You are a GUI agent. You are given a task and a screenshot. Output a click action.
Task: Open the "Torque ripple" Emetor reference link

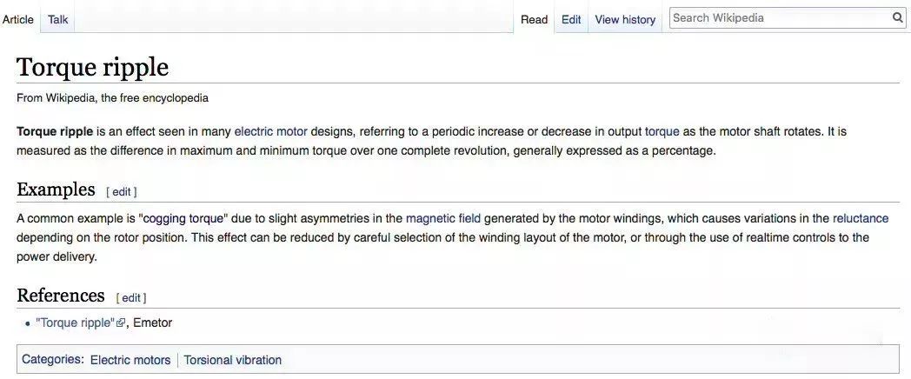tap(75, 322)
